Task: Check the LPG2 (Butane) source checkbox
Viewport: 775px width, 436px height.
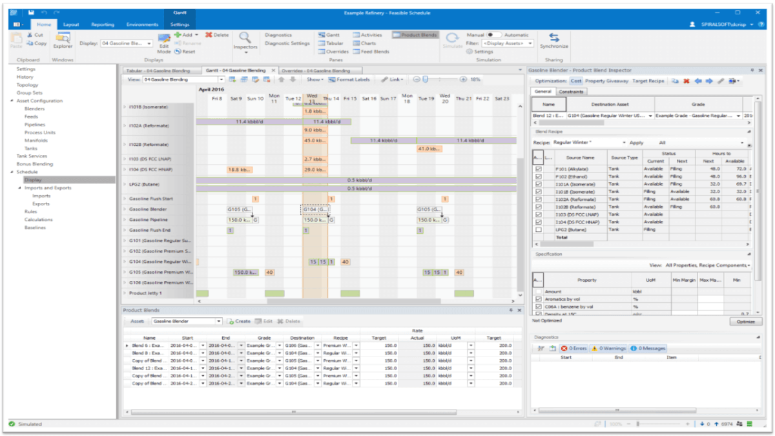Action: point(538,229)
